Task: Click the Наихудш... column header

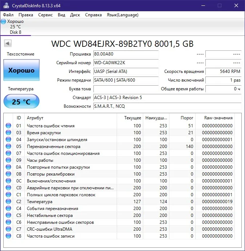Action: 156,118
